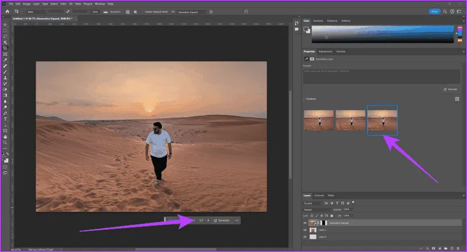This screenshot has width=467, height=252.
Task: Click Generate in the Properties panel
Action: click(x=452, y=89)
